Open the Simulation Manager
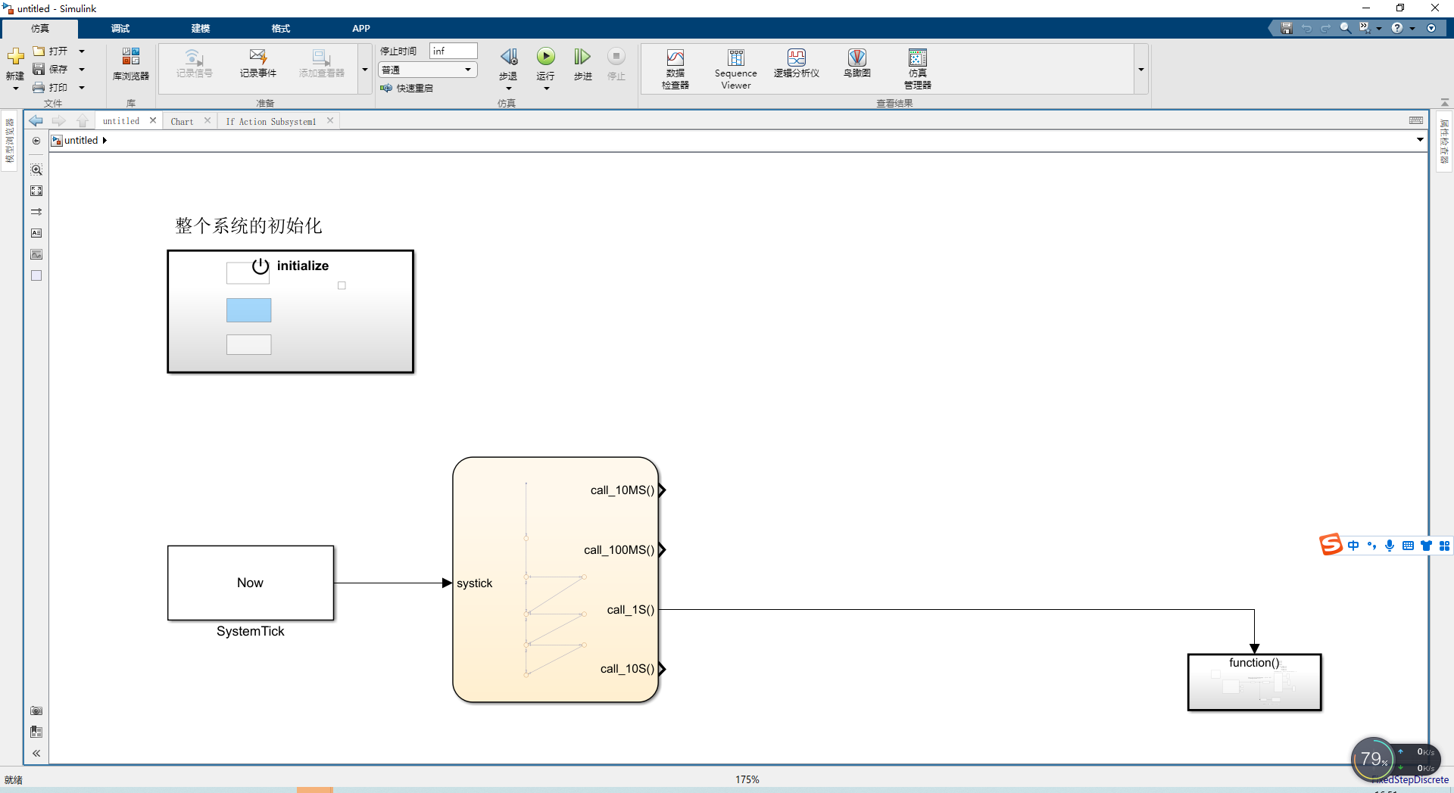 [918, 69]
